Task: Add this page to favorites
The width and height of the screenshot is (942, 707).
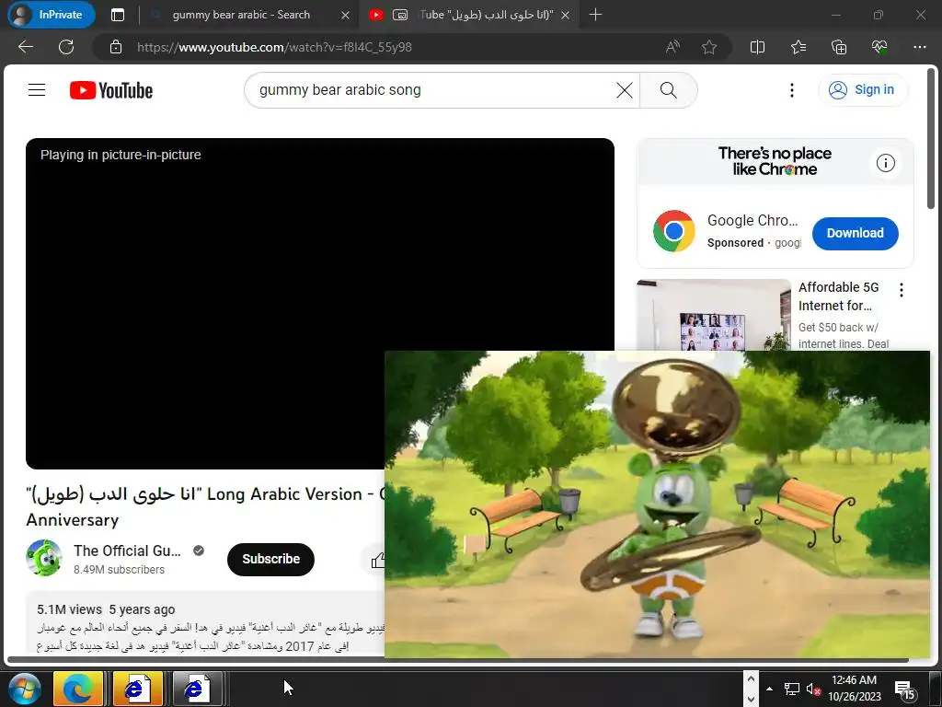Action: point(709,47)
